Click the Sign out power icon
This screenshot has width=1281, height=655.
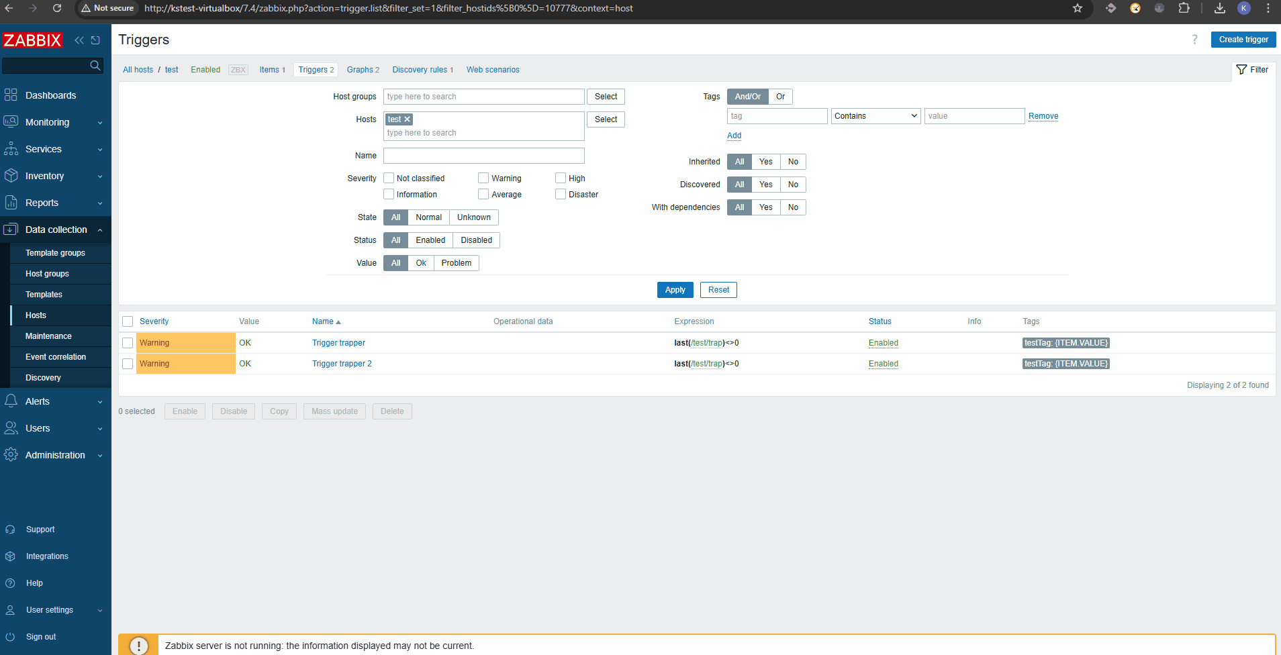point(10,637)
